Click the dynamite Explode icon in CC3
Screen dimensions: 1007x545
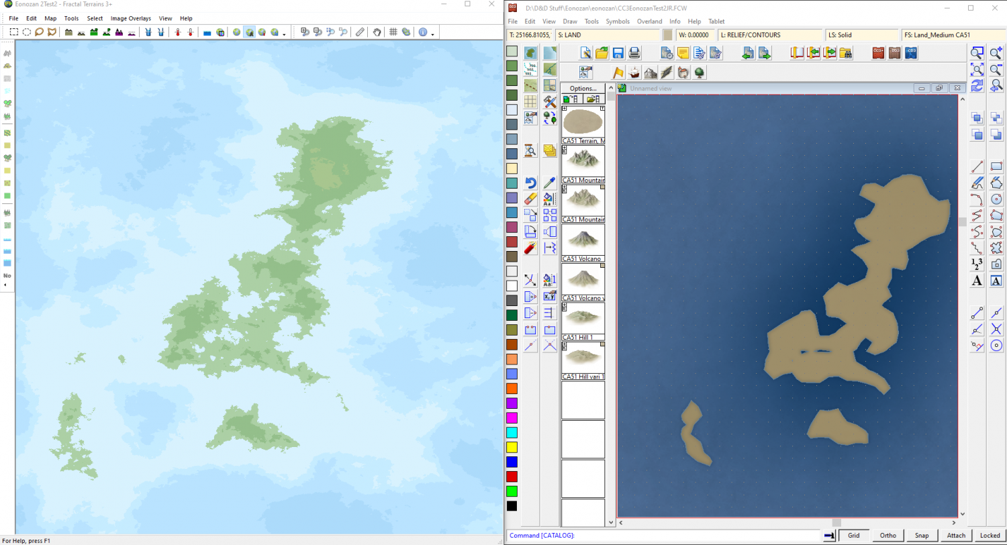(x=530, y=248)
